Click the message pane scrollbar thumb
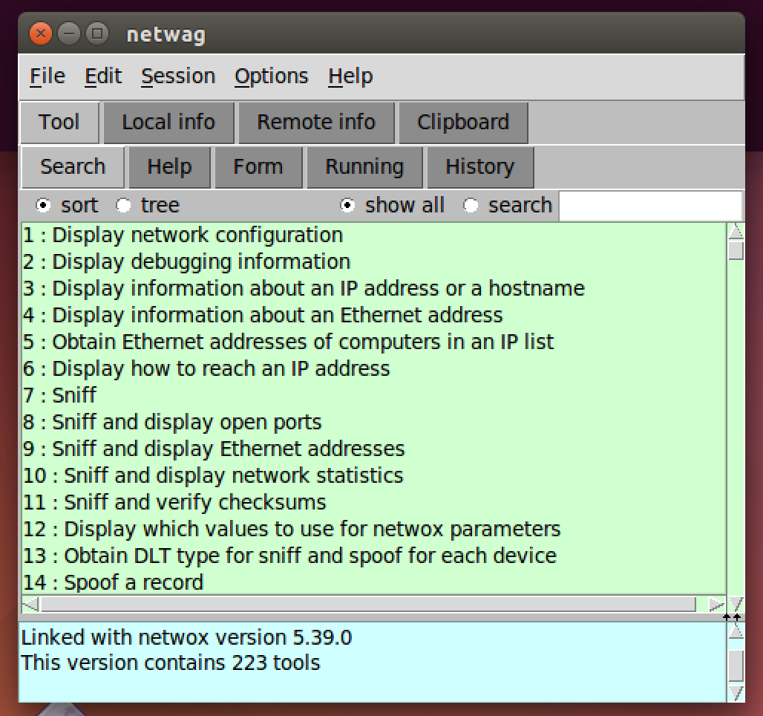Image resolution: width=763 pixels, height=716 pixels. [x=736, y=665]
